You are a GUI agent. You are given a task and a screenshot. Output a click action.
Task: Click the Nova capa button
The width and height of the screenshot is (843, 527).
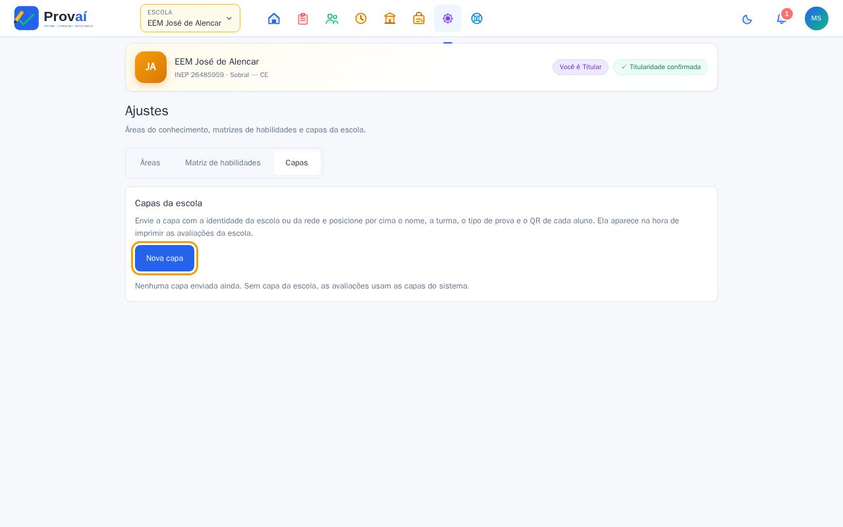(x=165, y=258)
